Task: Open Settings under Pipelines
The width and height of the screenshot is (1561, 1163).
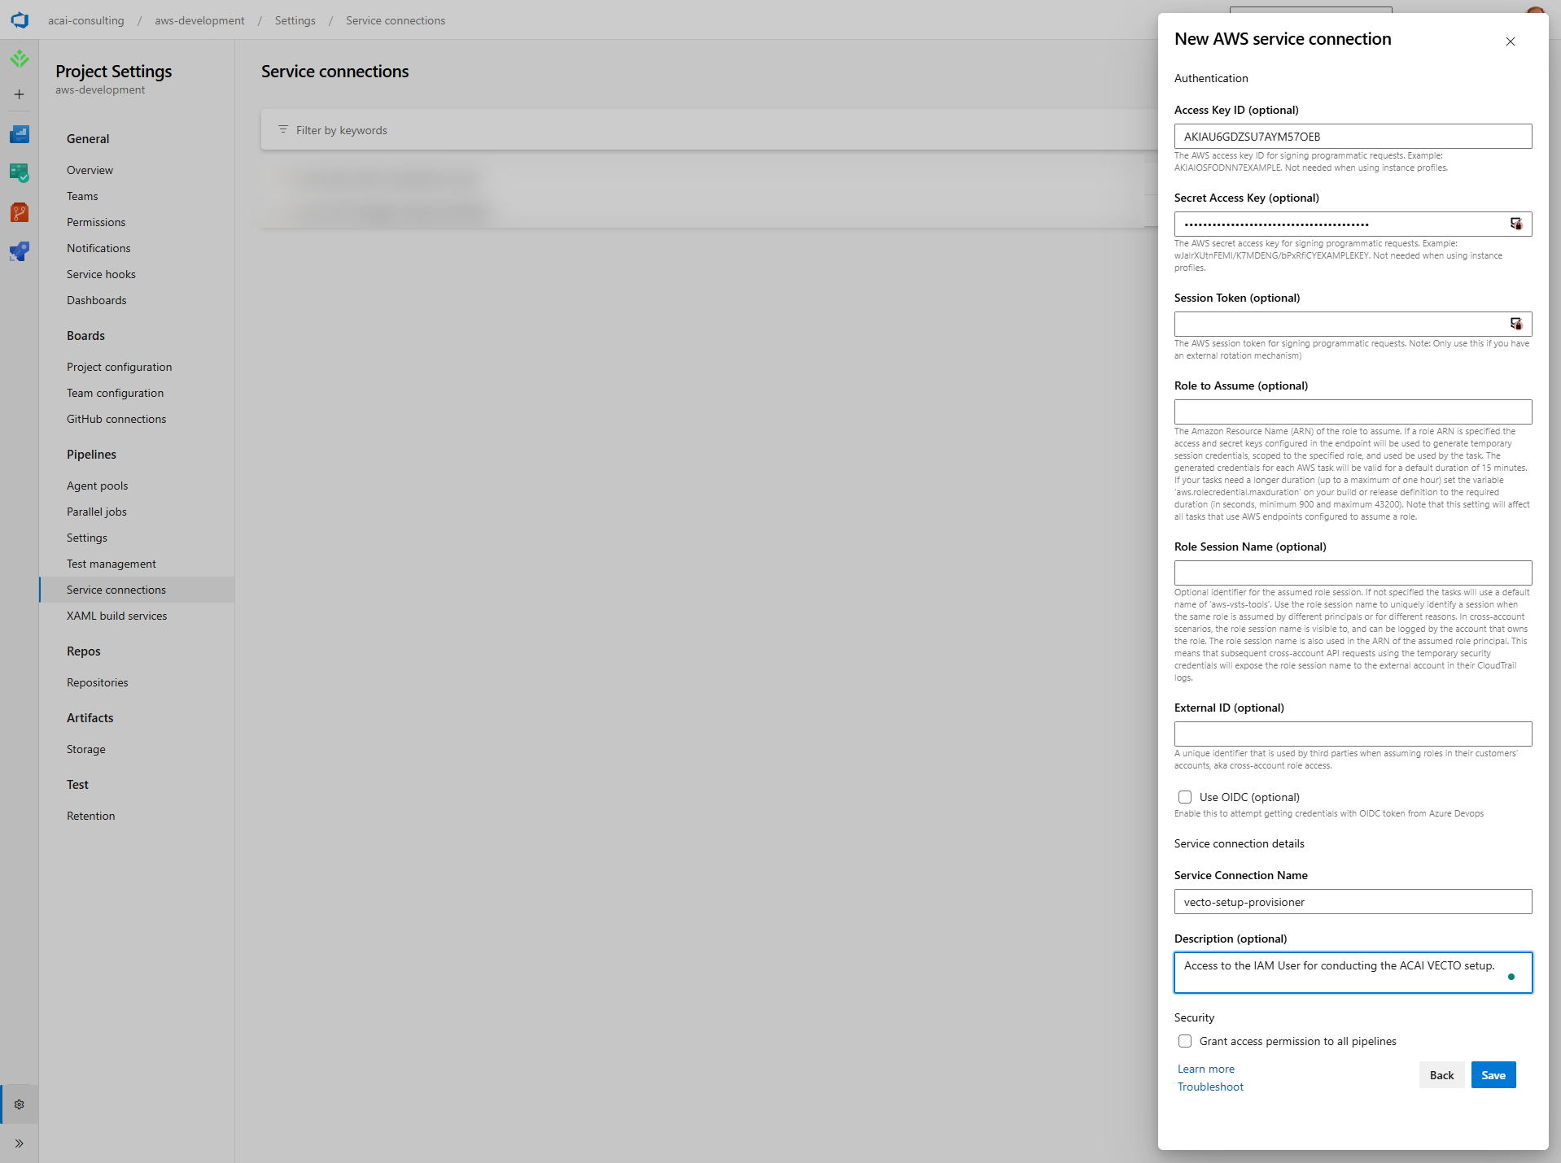Action: 87,538
